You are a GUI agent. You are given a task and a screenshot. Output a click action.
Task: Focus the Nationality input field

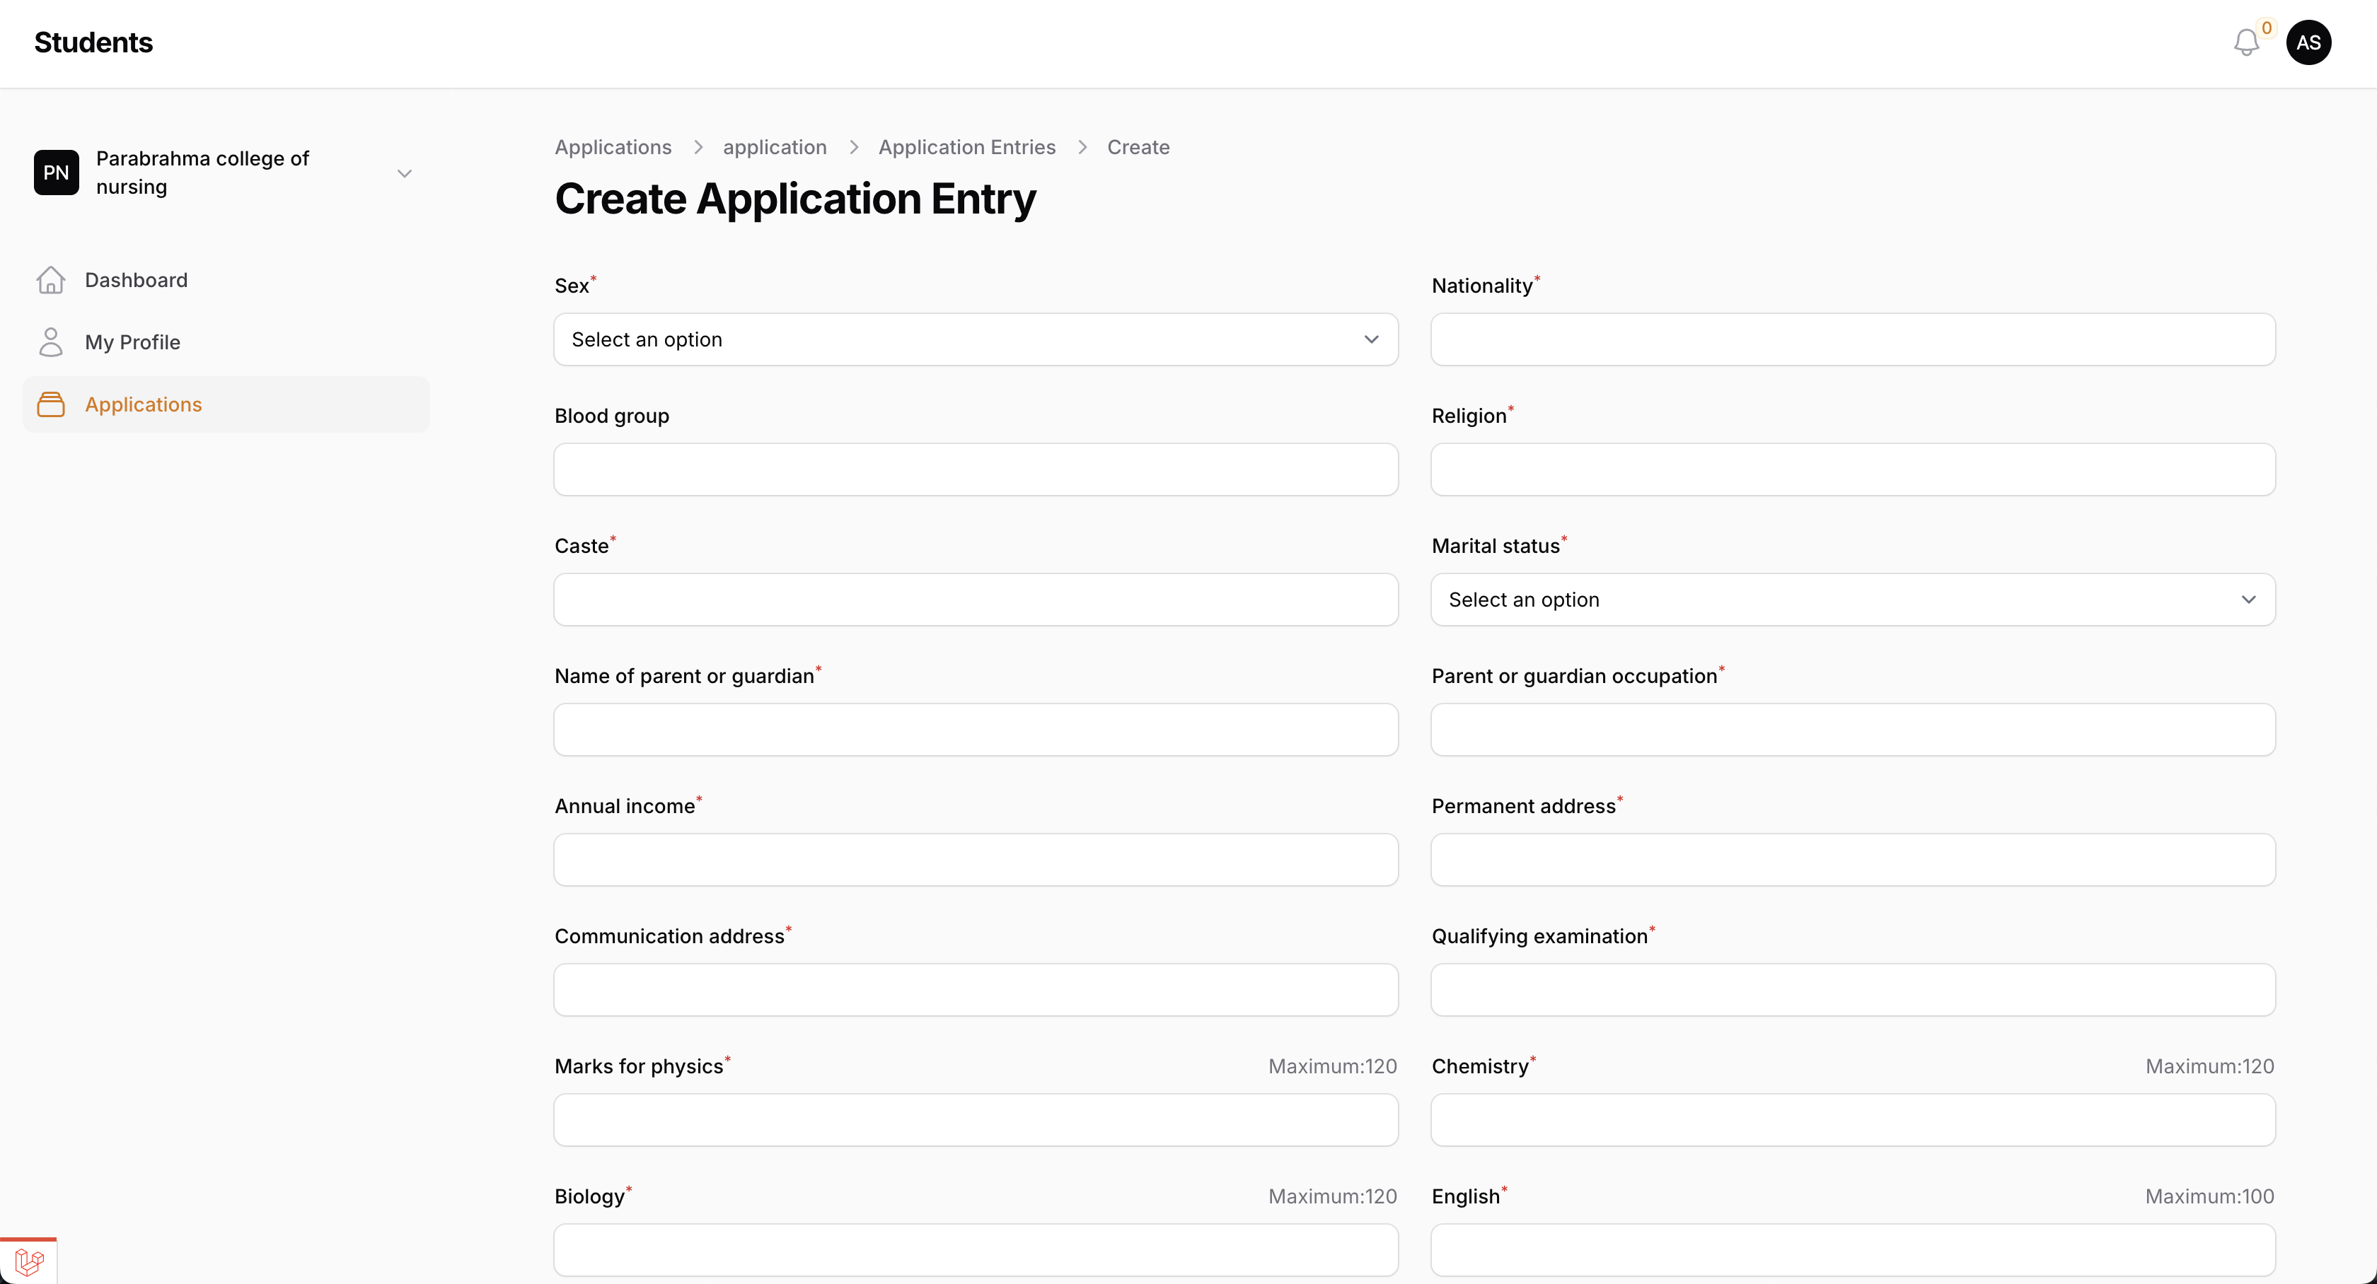[1852, 339]
